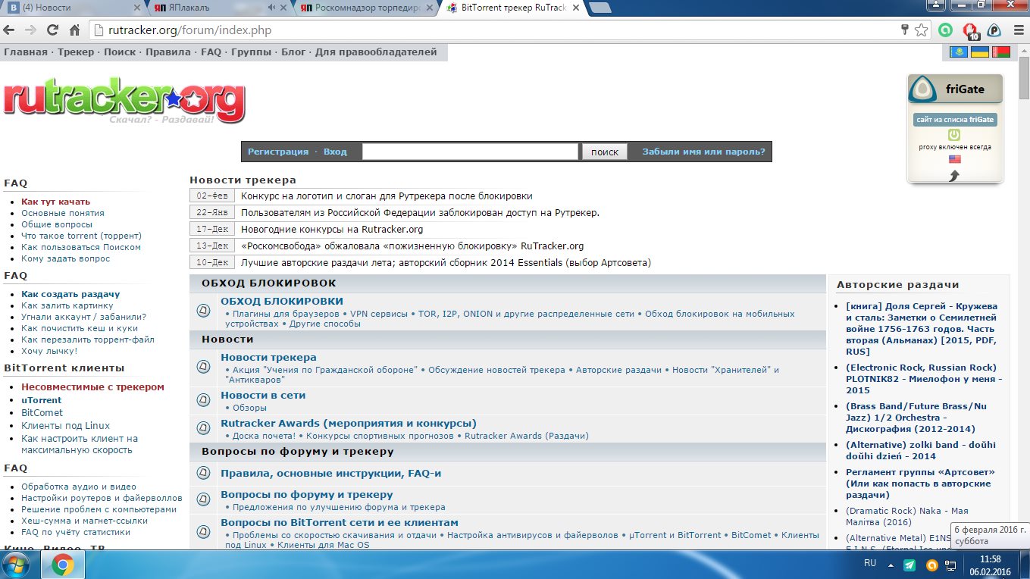Click the friGate panel curved arrow icon

954,176
